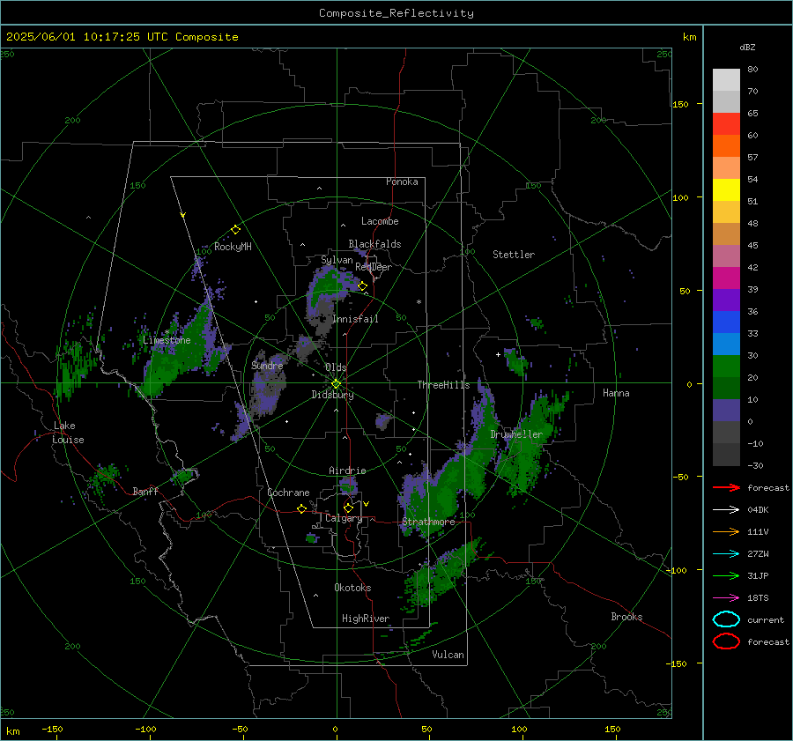Select the 36-39 dBZ purple swatch
The image size is (793, 741).
726,300
